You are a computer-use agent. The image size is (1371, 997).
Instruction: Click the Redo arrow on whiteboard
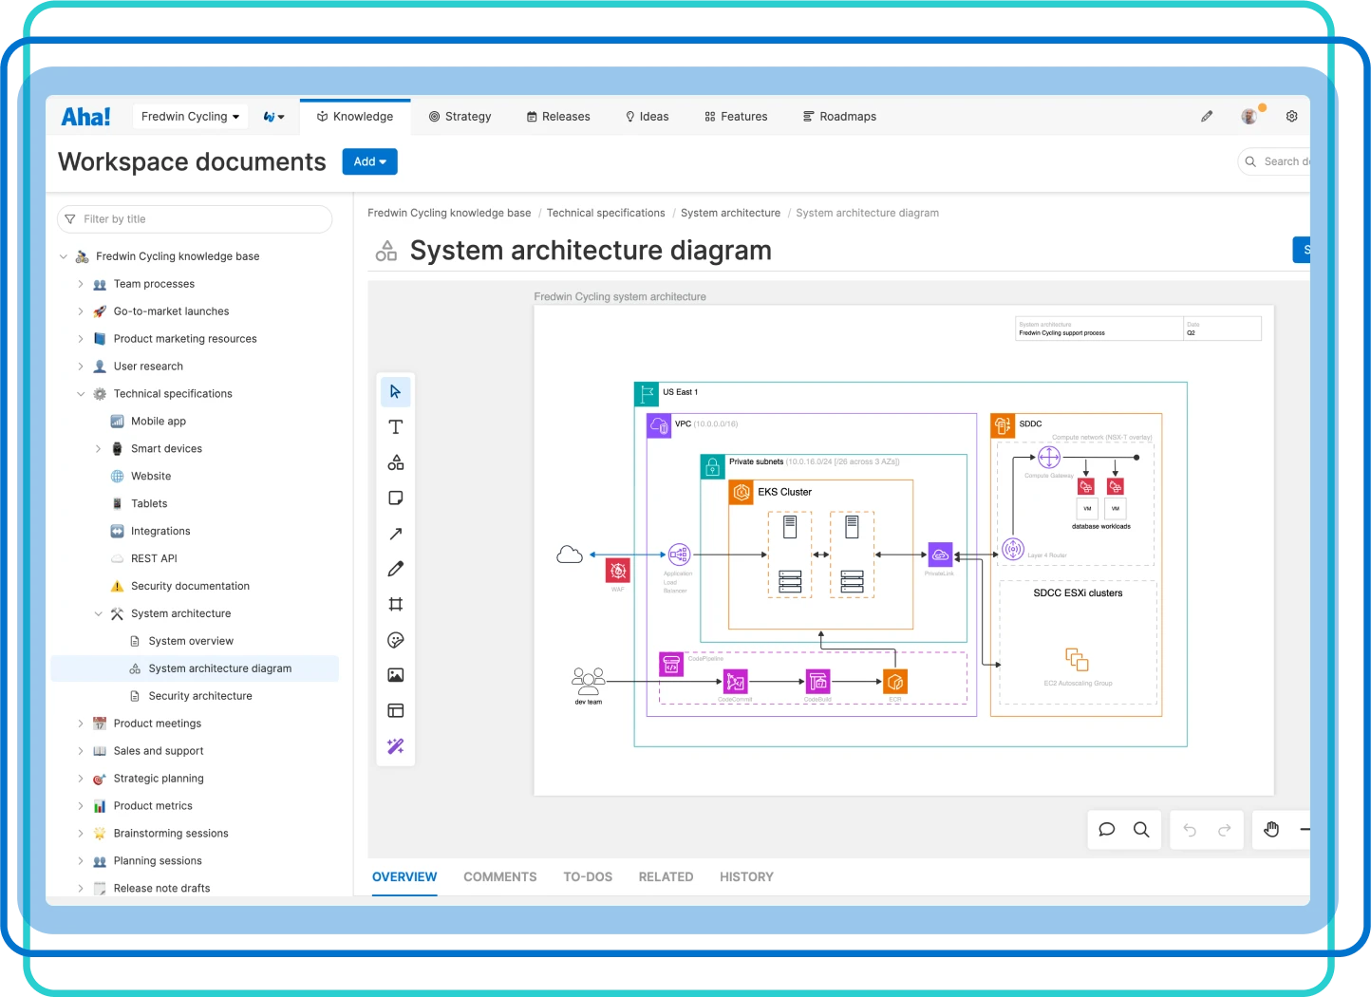click(x=1225, y=830)
